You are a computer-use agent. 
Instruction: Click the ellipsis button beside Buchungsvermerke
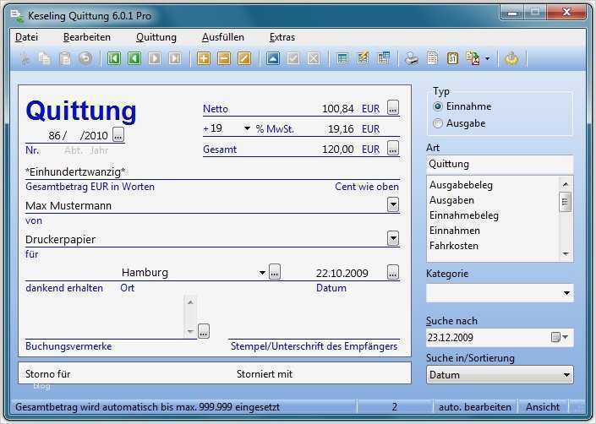pyautogui.click(x=204, y=331)
